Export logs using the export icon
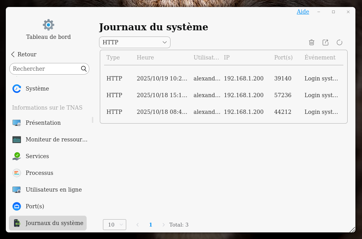 point(325,42)
